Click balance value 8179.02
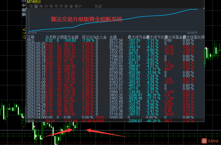This screenshot has width=221, height=145. click(116, 47)
